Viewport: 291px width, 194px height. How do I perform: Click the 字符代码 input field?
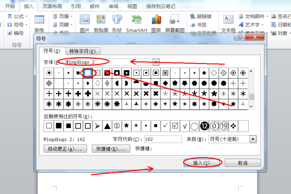(x=163, y=139)
